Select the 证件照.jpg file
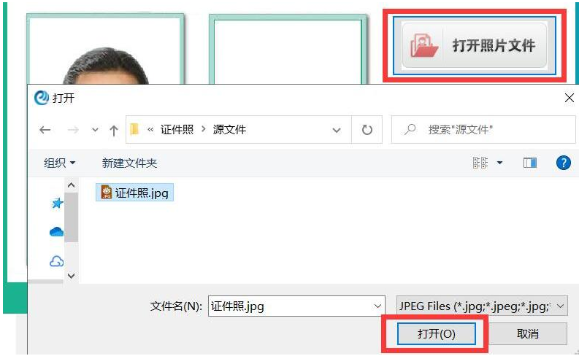 click(x=134, y=193)
